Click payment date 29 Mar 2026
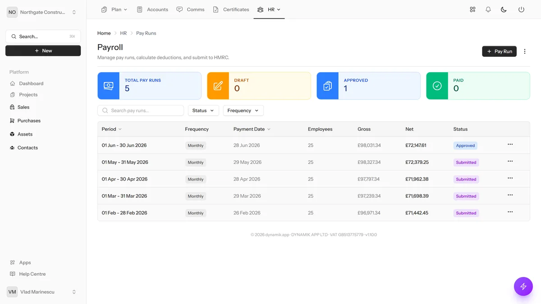This screenshot has width=541, height=304. pos(247,196)
